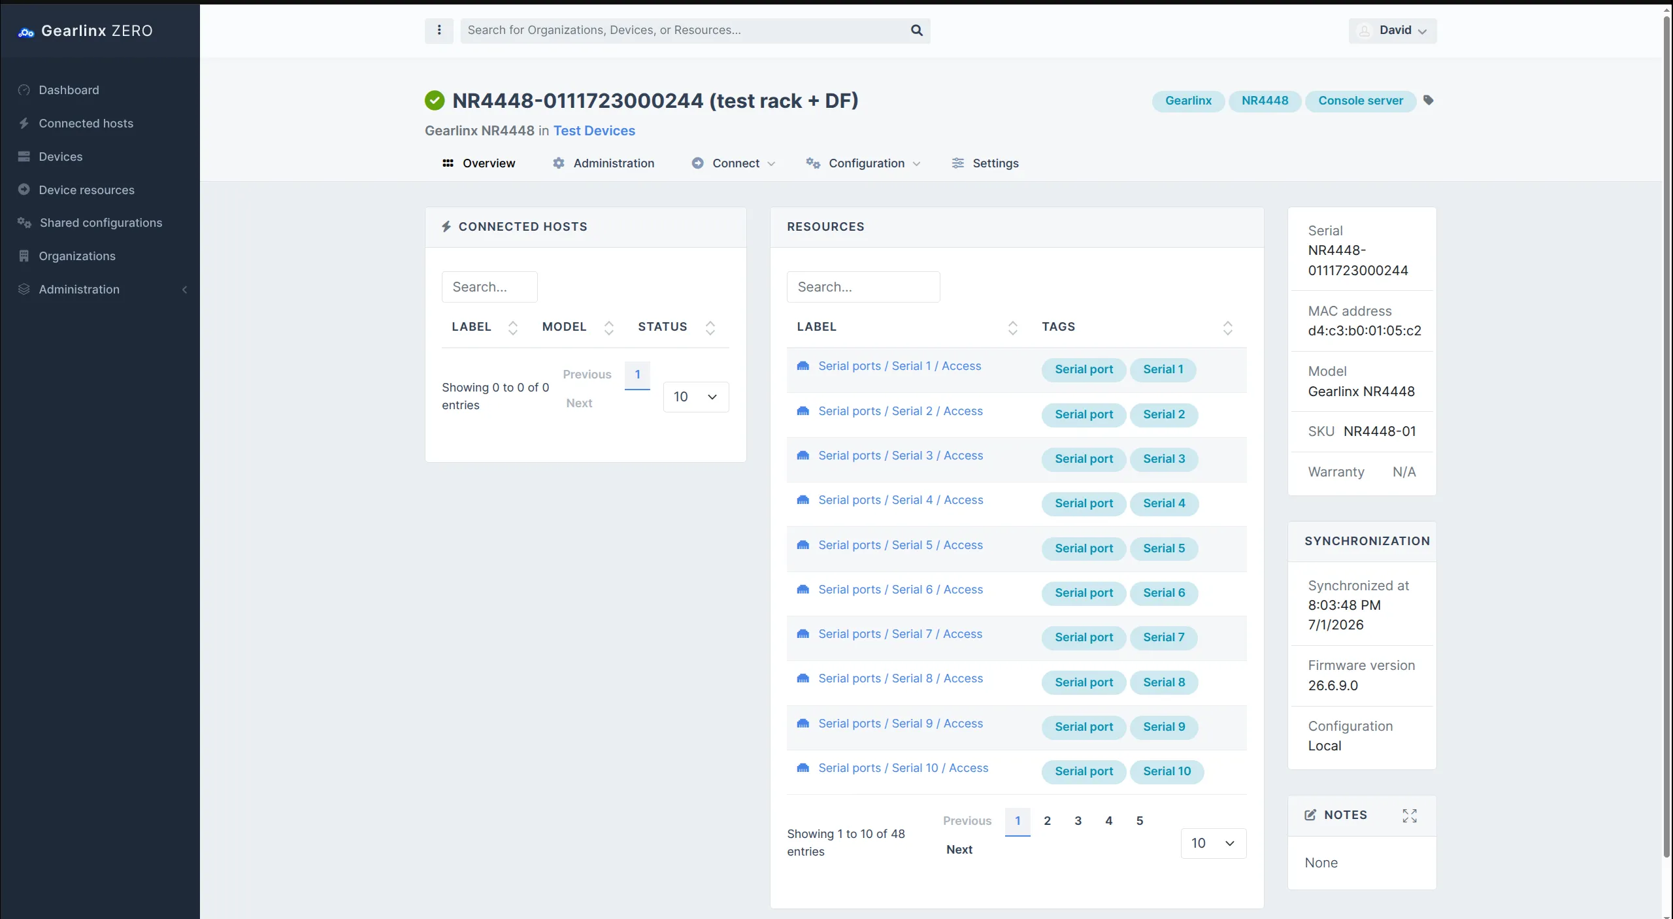This screenshot has width=1673, height=919.
Task: Open Serial ports / Serial 2 / Access
Action: pyautogui.click(x=901, y=411)
